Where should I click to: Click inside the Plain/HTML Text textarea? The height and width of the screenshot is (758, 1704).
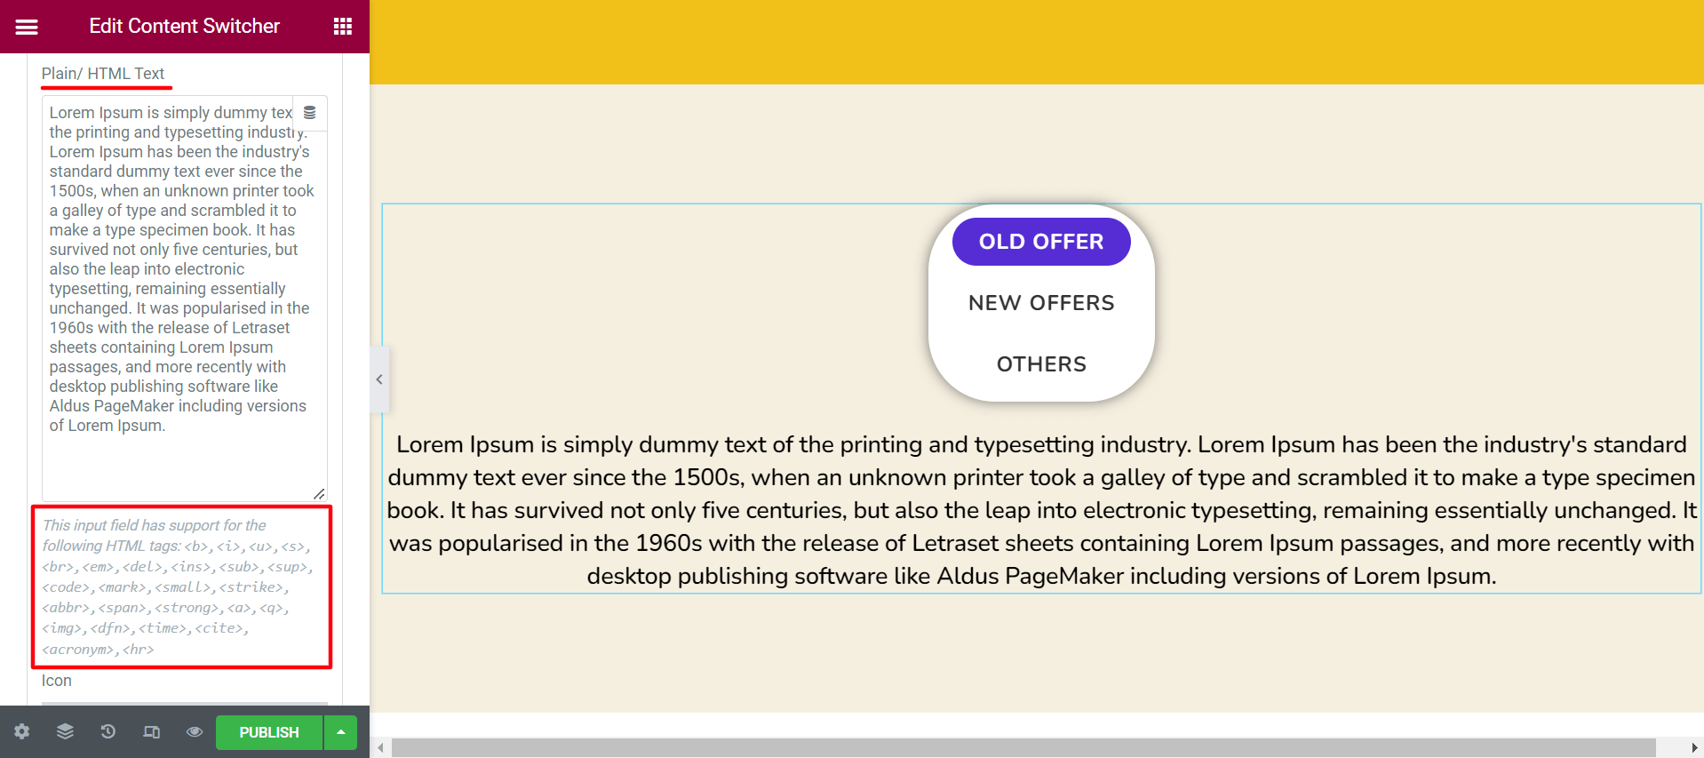(184, 299)
